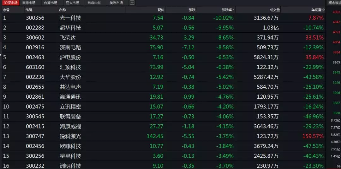This screenshot has width=341, height=169.
Task: Sort by the 名称 column header
Action: 63,10
